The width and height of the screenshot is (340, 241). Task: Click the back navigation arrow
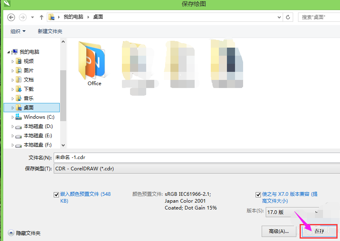11,17
